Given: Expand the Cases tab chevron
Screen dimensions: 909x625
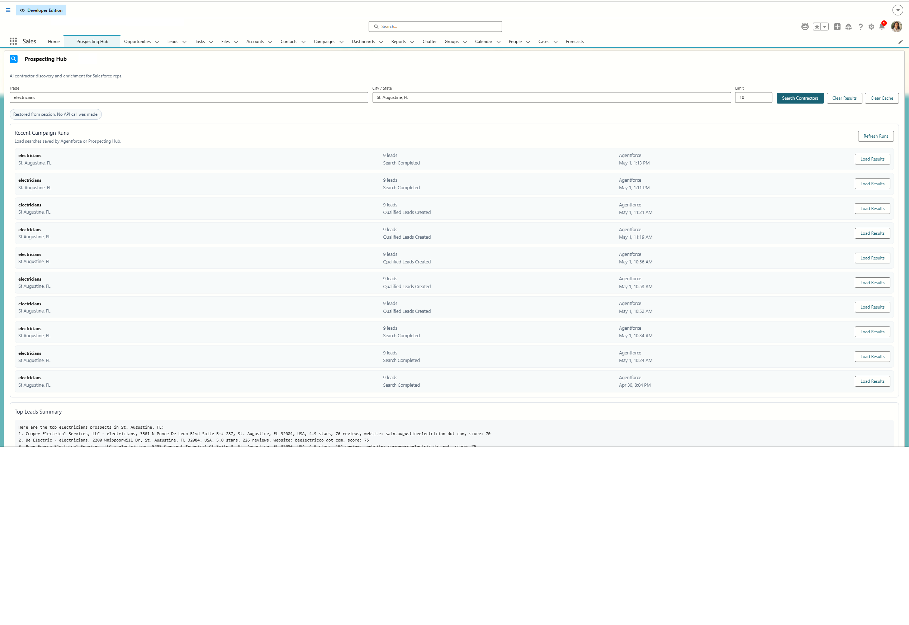Looking at the screenshot, I should (555, 42).
